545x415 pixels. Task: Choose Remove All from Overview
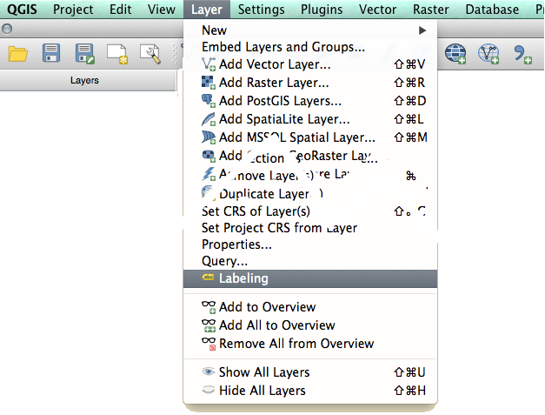310,344
